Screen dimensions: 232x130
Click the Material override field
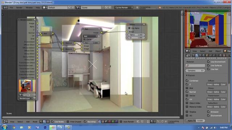195,65
